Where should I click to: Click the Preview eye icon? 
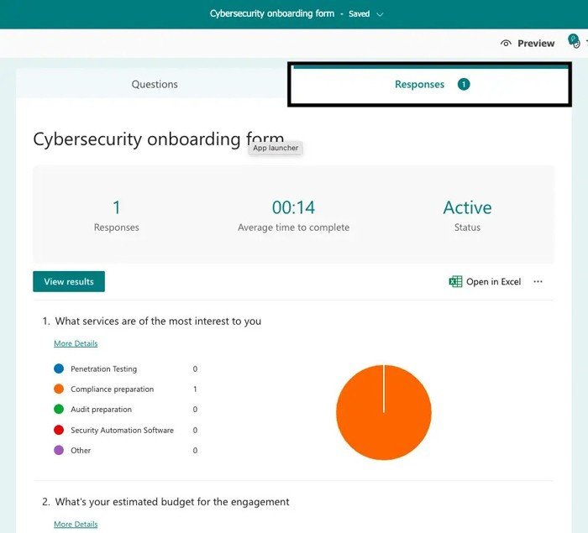[x=506, y=44]
